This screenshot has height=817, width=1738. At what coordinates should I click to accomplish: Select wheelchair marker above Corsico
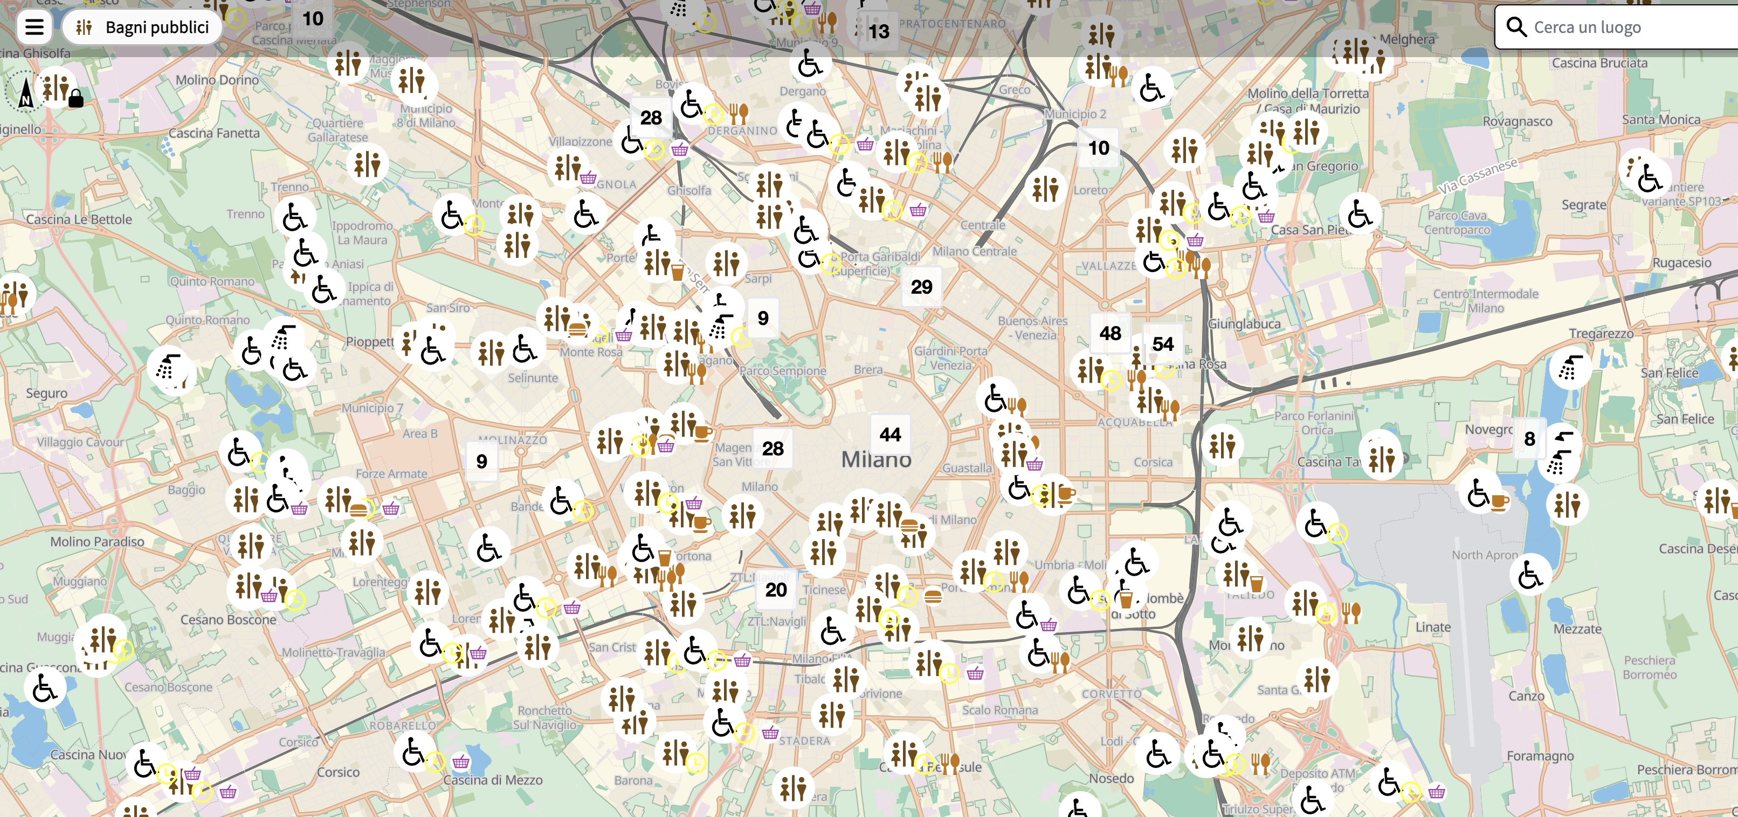[413, 753]
